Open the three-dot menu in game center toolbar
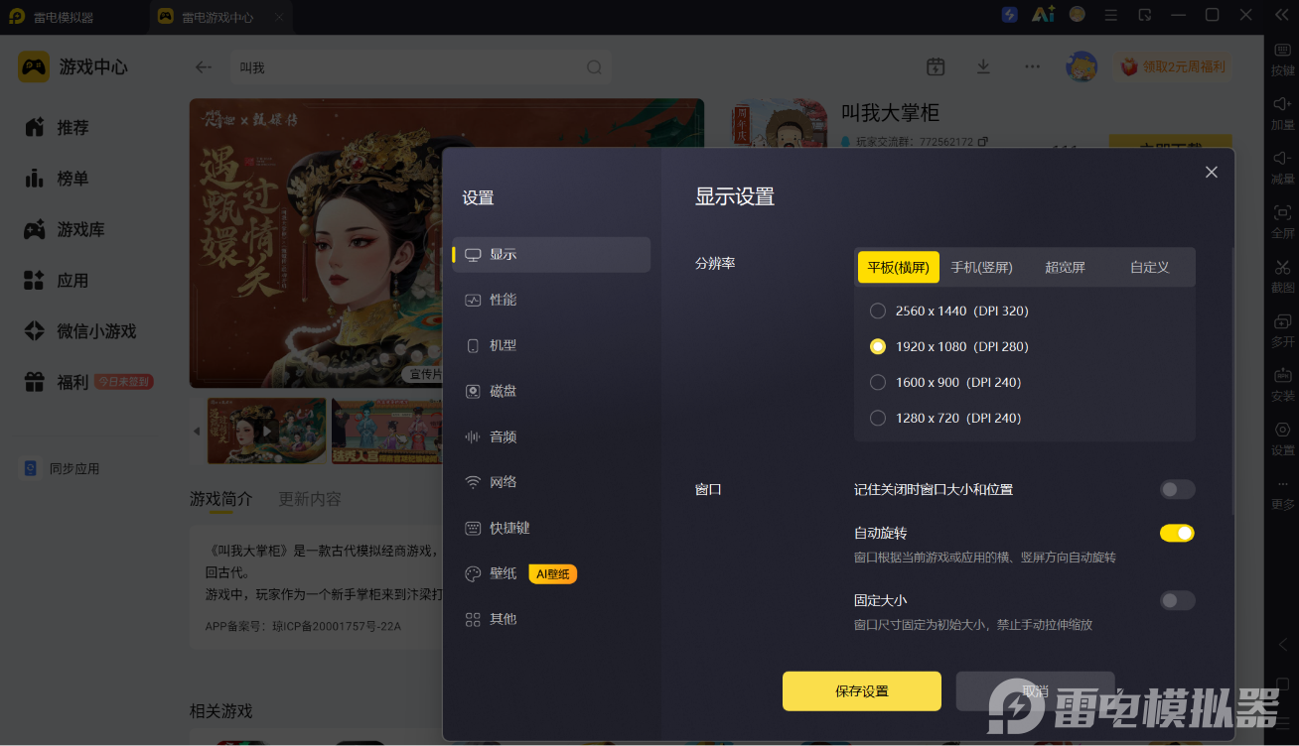This screenshot has height=746, width=1299. coord(1033,66)
